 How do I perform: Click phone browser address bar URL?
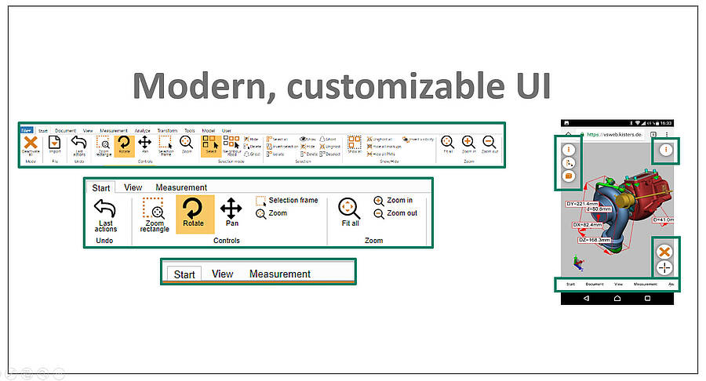click(x=613, y=134)
